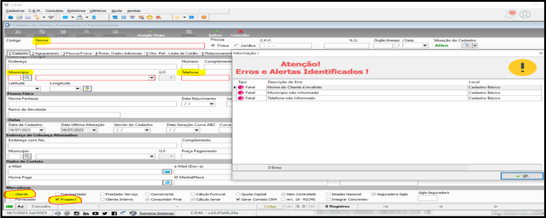Screen dimensions: 546x218
Task: Select 'Município não Informado' error row
Action: (388, 93)
